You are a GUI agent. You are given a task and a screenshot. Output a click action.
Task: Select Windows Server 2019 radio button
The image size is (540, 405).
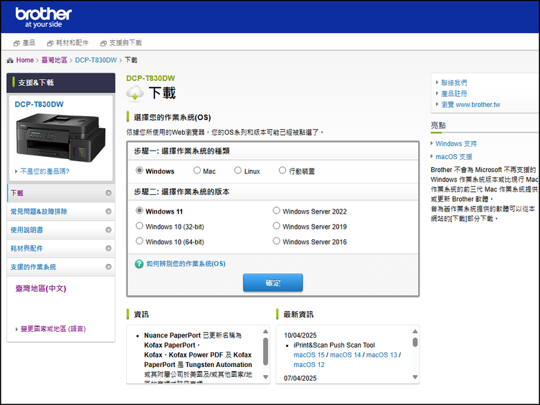276,226
